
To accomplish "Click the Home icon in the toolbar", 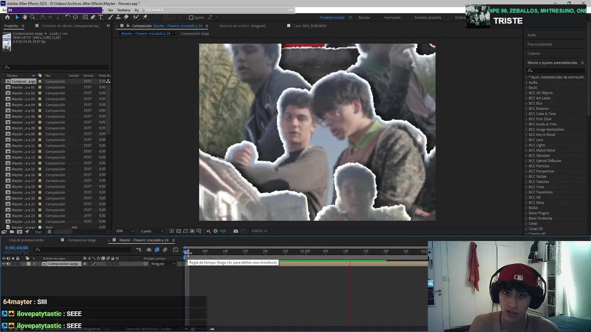I will (x=7, y=17).
